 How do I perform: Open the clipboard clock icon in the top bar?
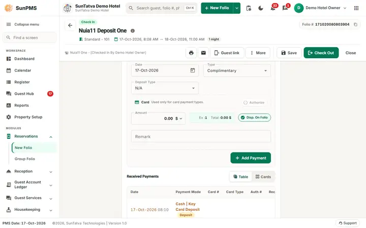[249, 8]
